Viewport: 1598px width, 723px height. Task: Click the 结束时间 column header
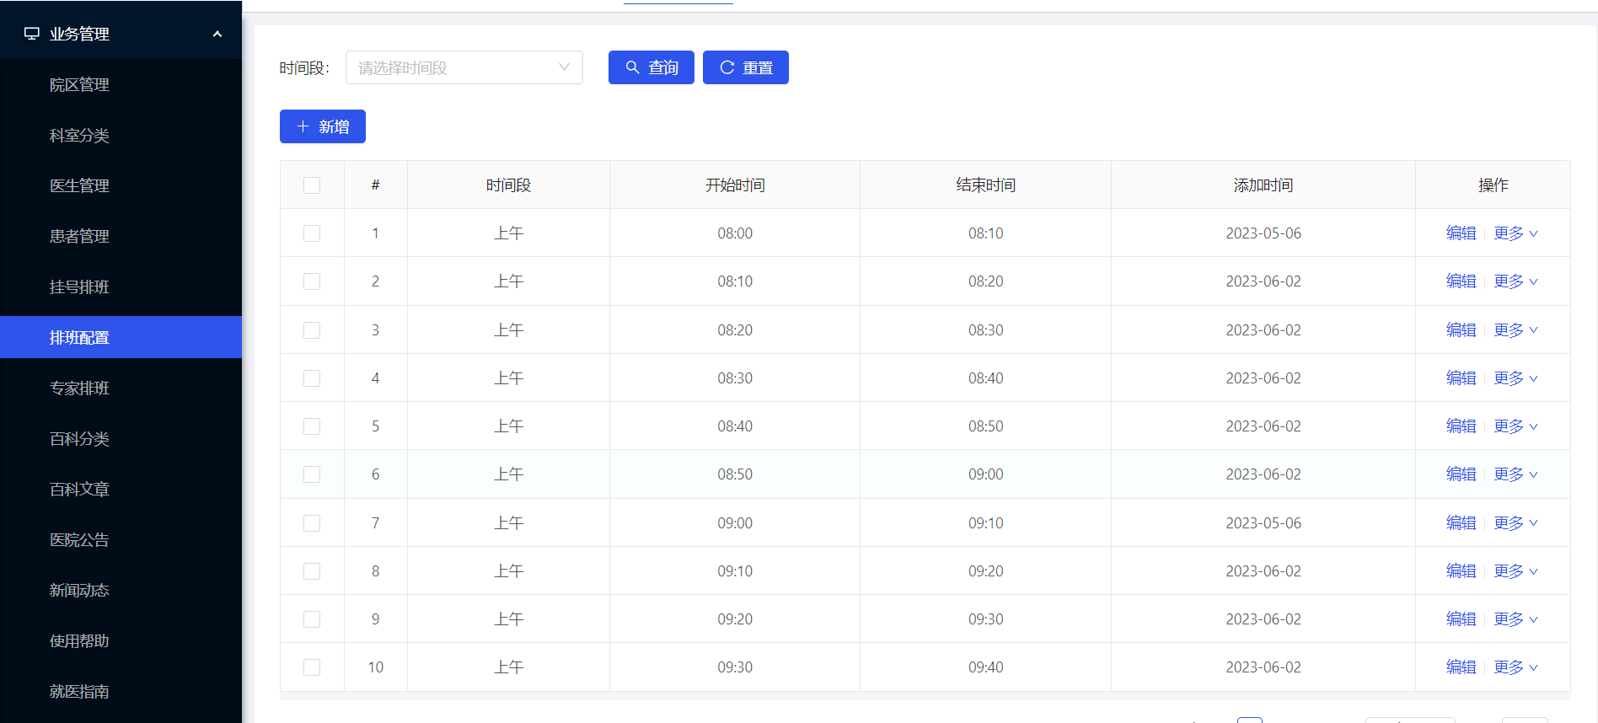click(986, 185)
